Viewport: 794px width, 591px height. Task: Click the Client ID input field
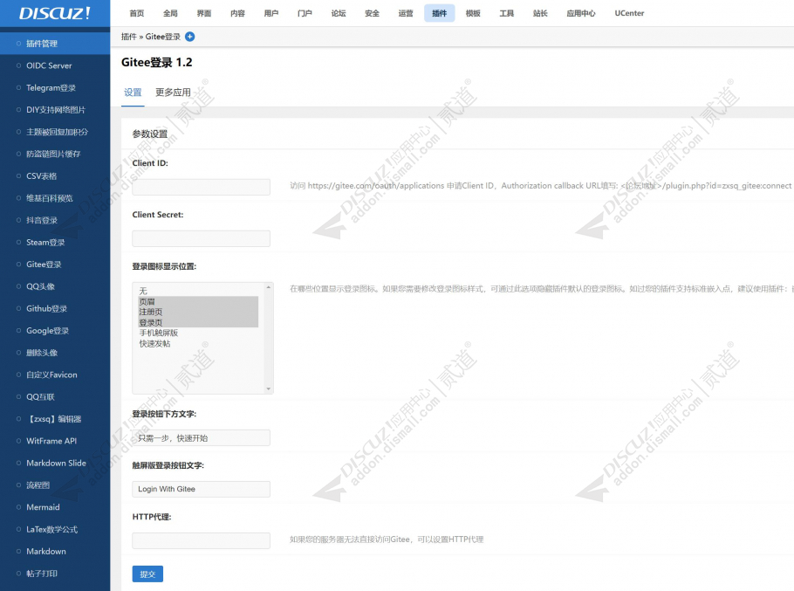click(x=201, y=187)
